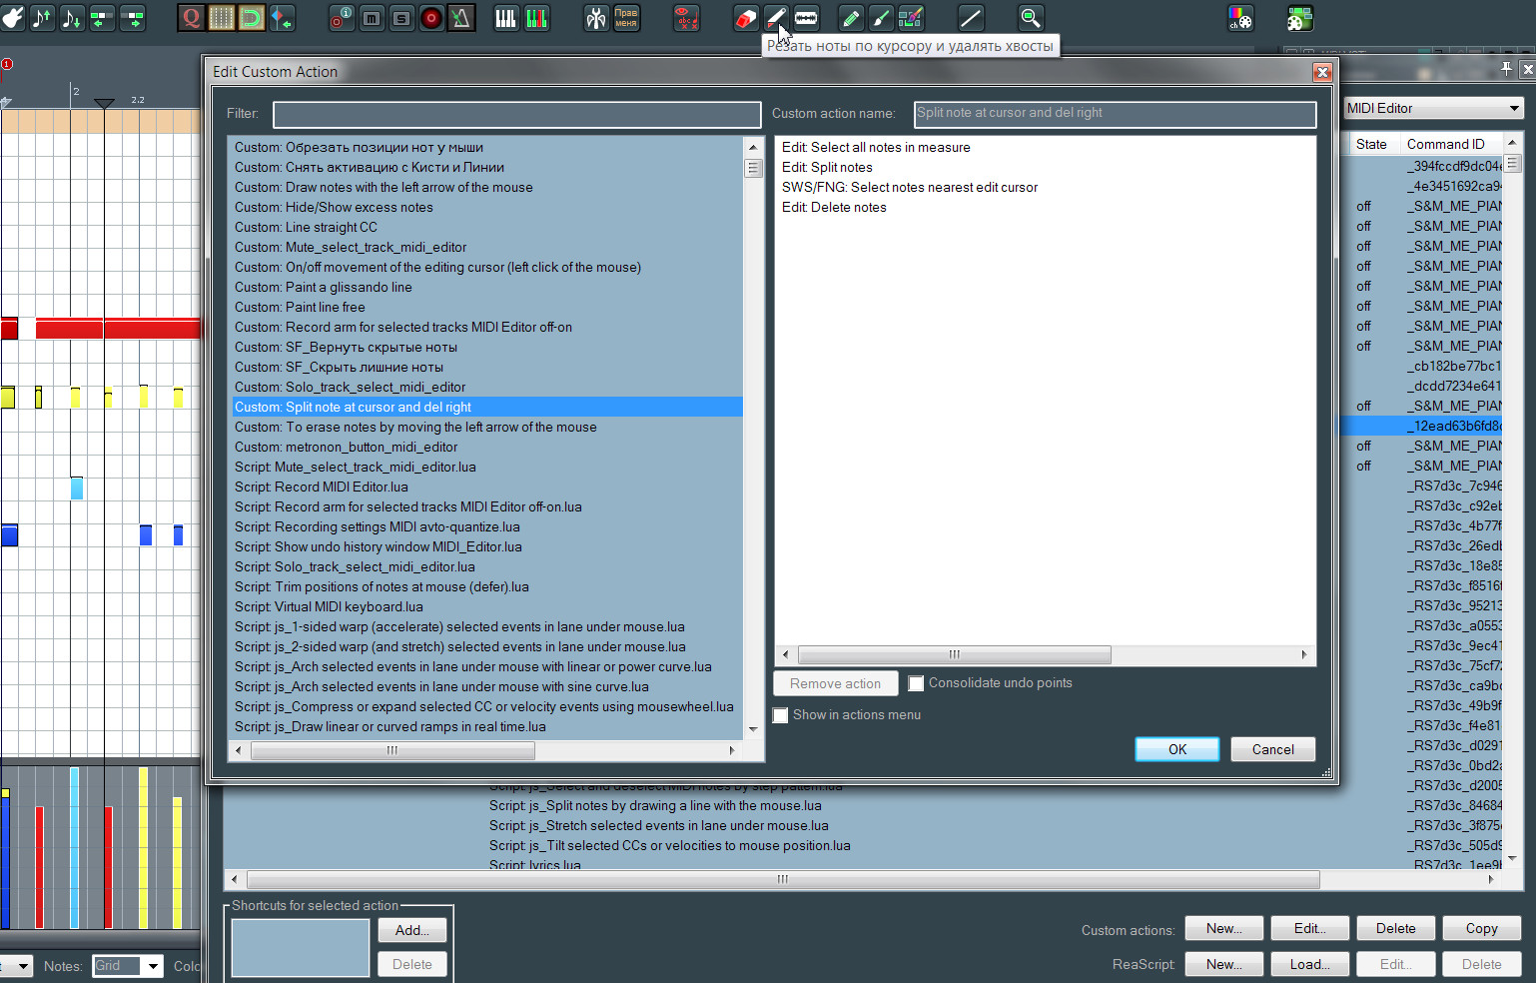This screenshot has height=983, width=1536.
Task: Open the channel color palette icon
Action: tap(1240, 18)
